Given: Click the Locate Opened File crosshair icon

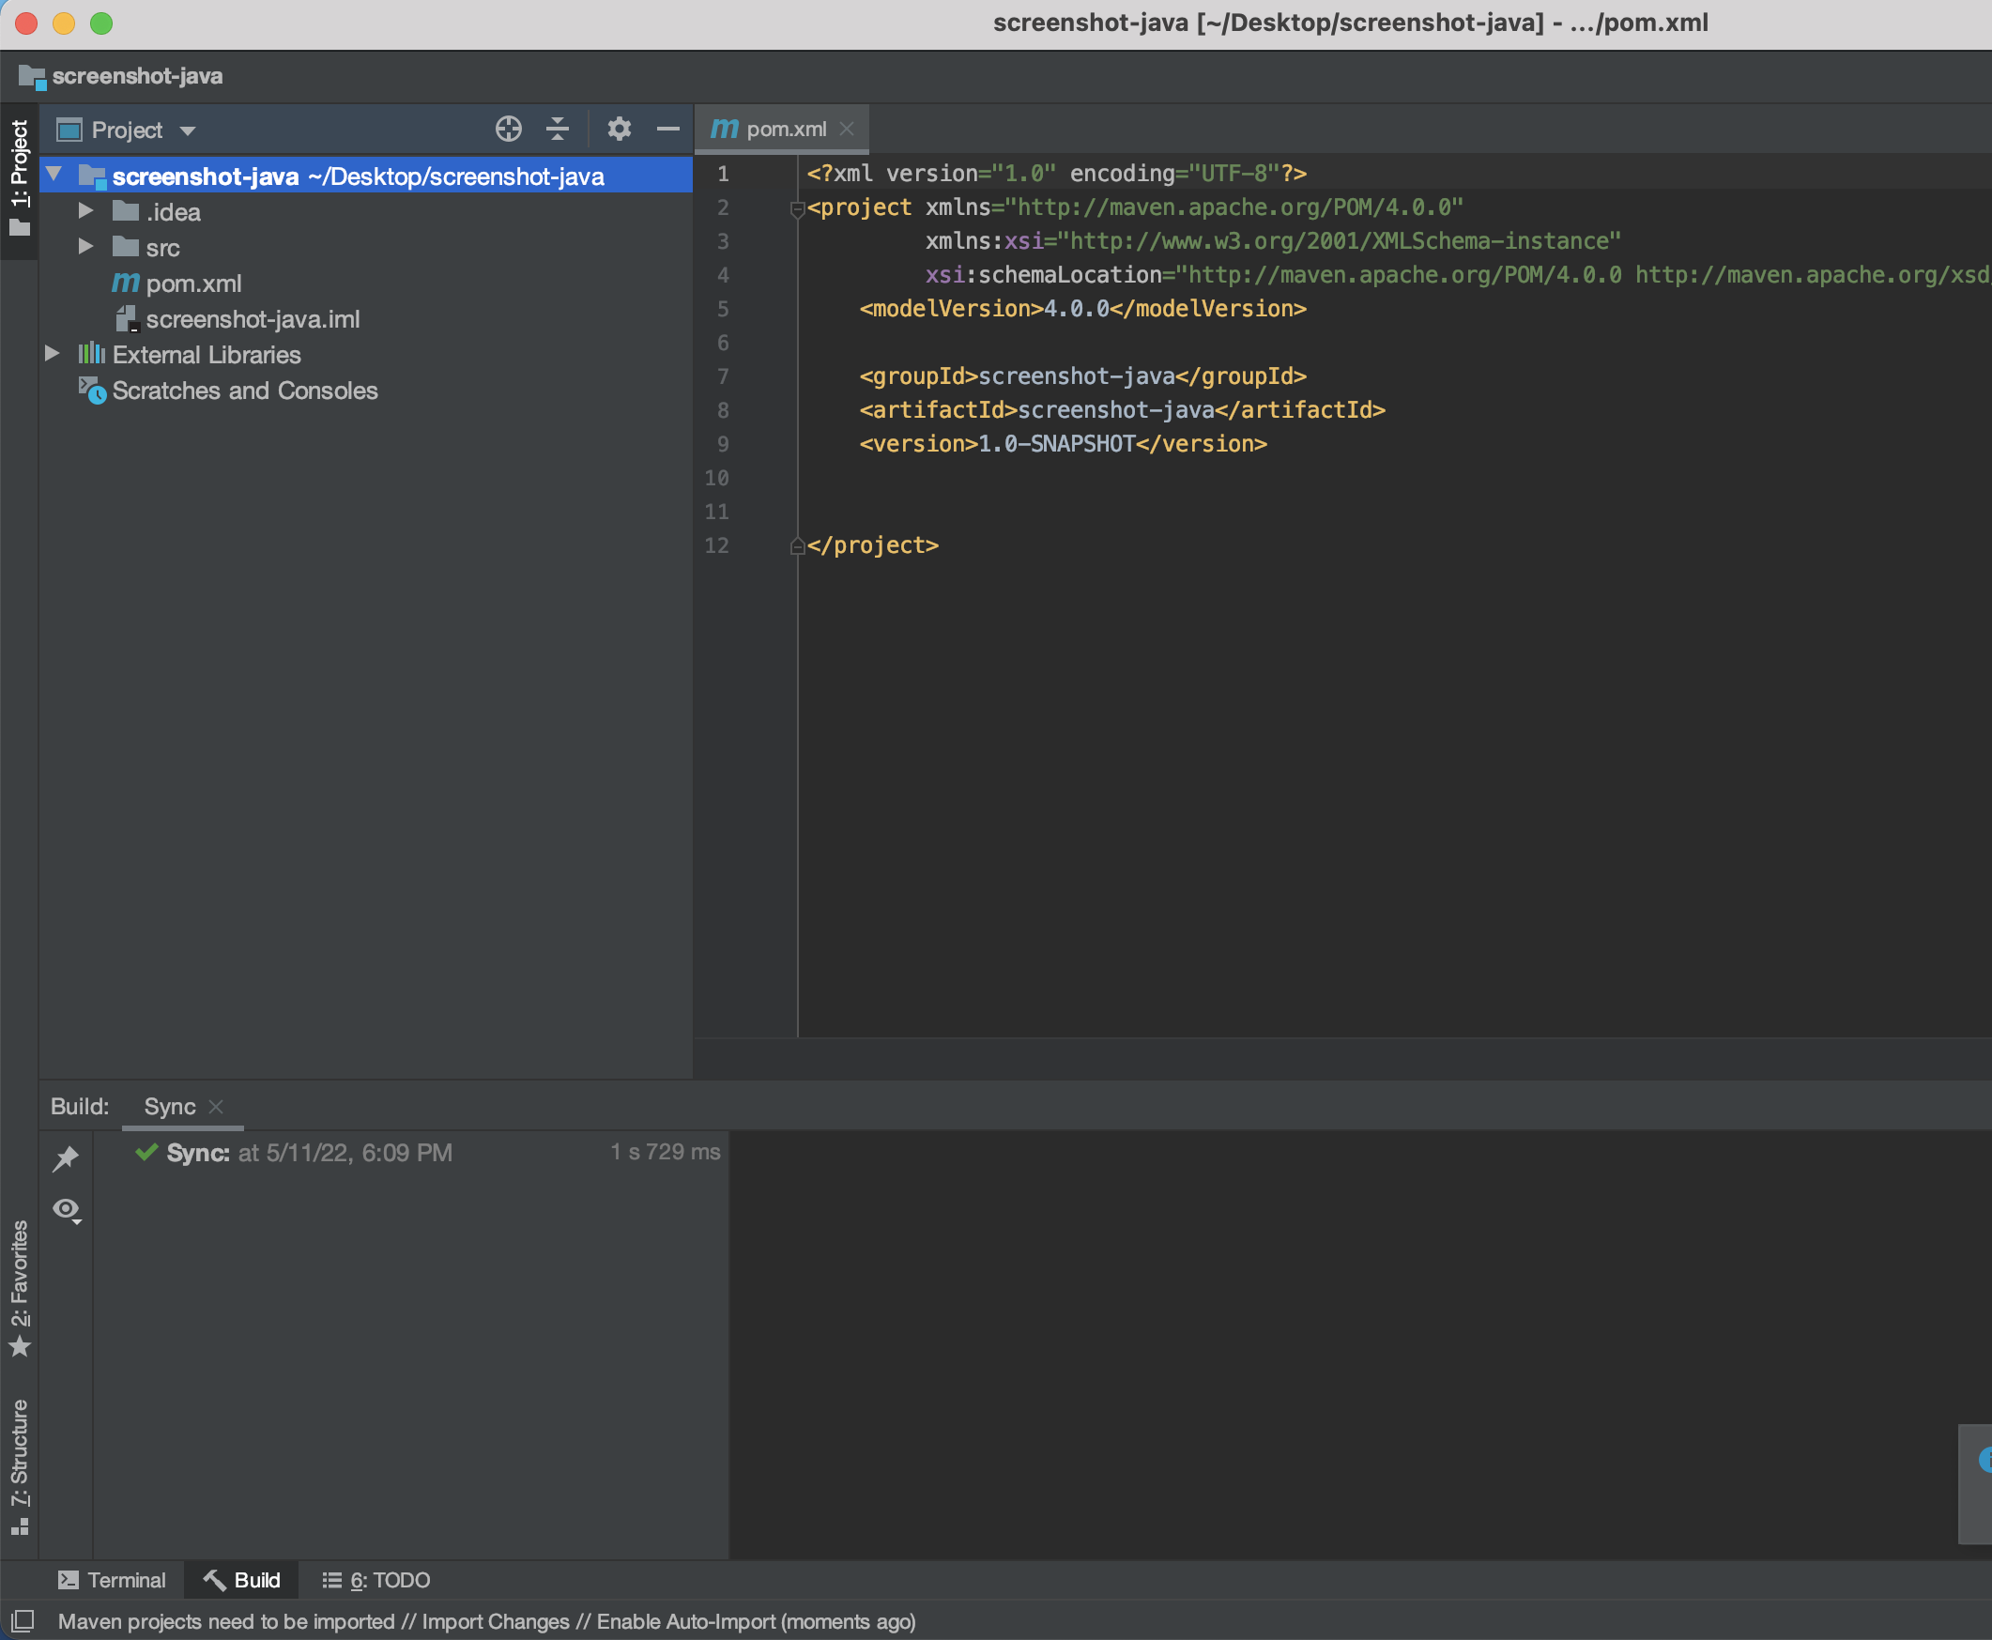Looking at the screenshot, I should (508, 129).
